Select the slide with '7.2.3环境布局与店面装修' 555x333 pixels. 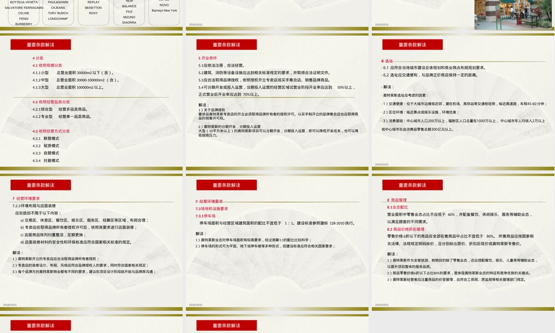[92, 243]
